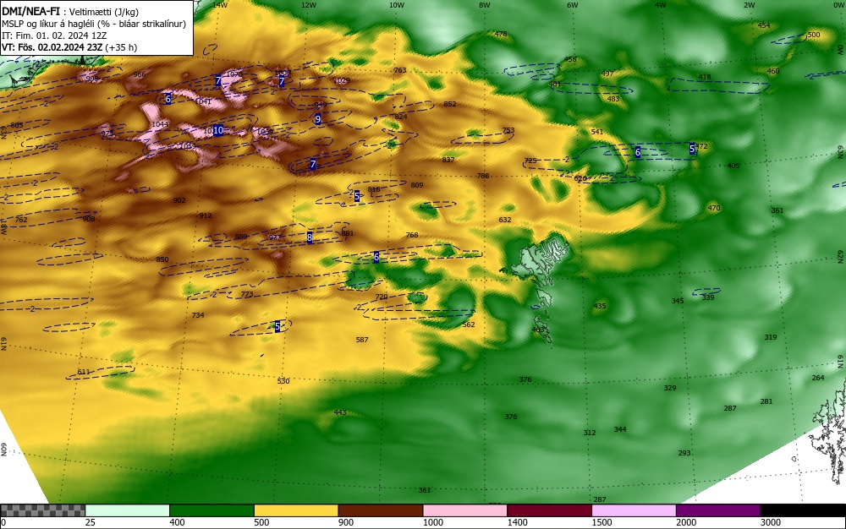Click the map value 405
Viewport: 846px width, 529px height.
coord(733,166)
